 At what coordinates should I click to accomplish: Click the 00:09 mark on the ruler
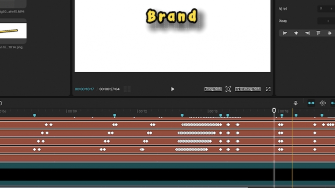tap(72, 111)
